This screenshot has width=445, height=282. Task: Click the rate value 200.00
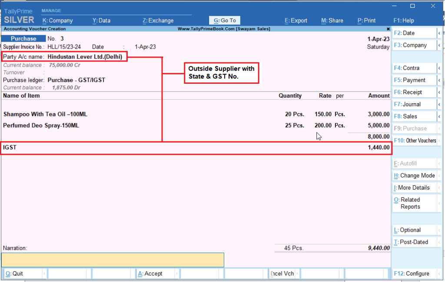pyautogui.click(x=323, y=125)
